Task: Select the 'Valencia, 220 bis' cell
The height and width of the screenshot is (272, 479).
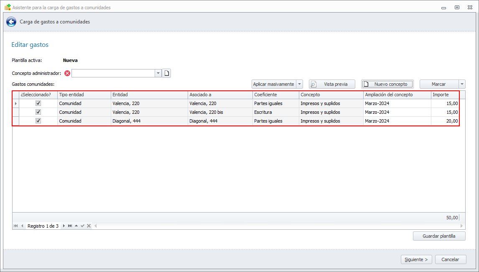Action: (220, 112)
